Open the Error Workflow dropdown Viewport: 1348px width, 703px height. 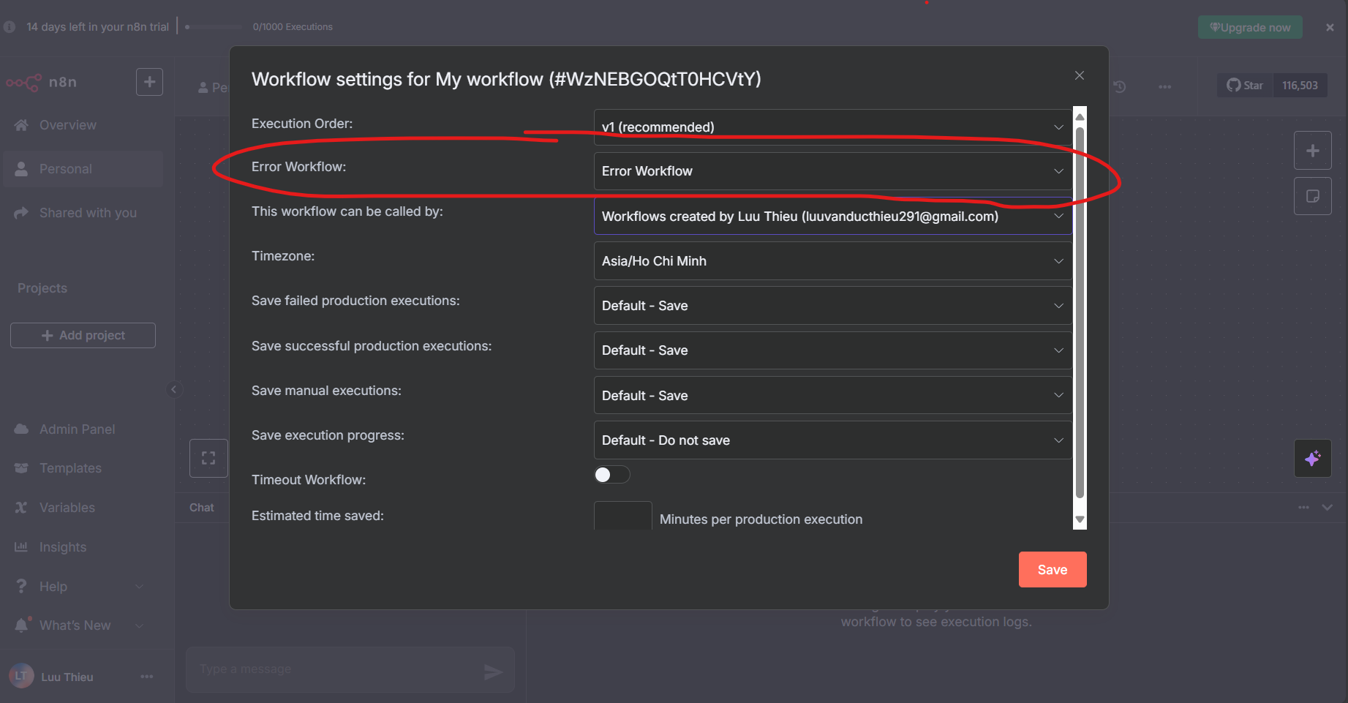pos(832,171)
